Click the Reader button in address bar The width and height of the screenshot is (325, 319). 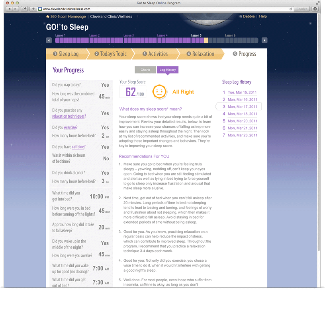click(302, 9)
